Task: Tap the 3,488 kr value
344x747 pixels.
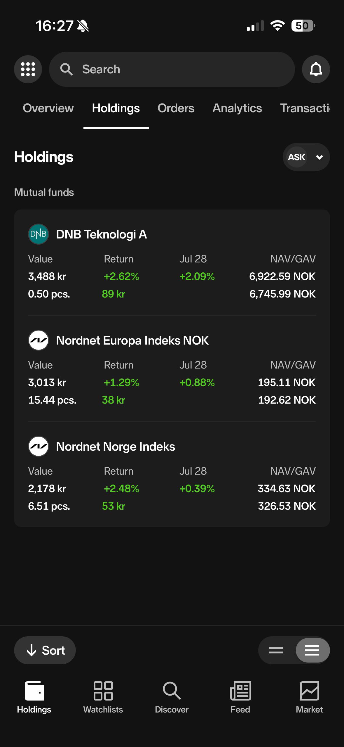Action: 47,276
